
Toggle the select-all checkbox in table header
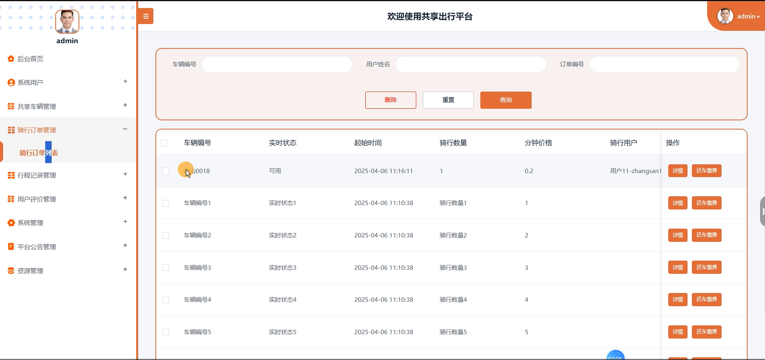(164, 143)
